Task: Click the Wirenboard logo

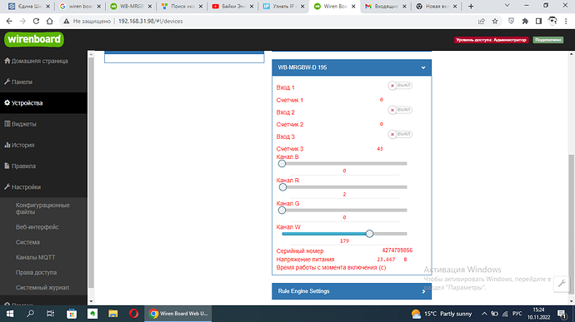Action: pos(34,39)
